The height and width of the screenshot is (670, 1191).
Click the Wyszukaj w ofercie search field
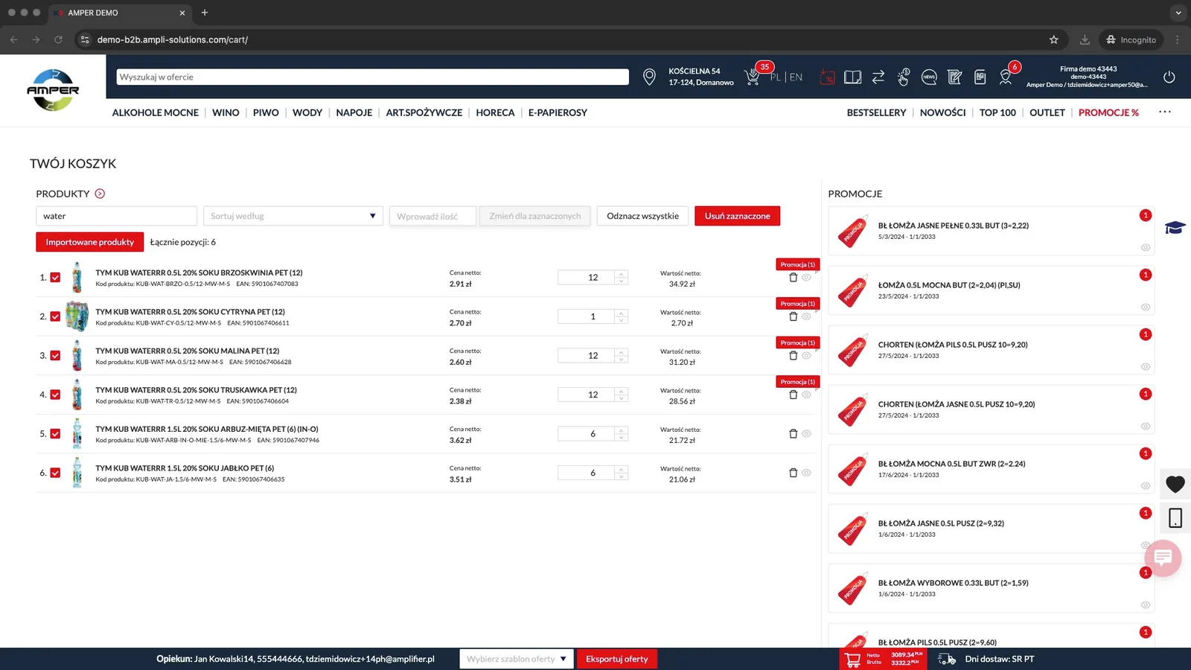(x=372, y=77)
